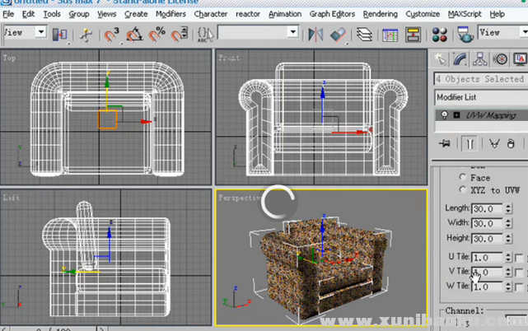528x331 pixels.
Task: Open the Material Editor icon
Action: pos(443,34)
